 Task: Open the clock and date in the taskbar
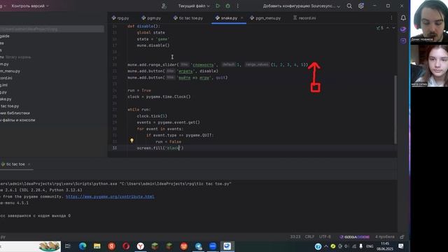(x=385, y=246)
